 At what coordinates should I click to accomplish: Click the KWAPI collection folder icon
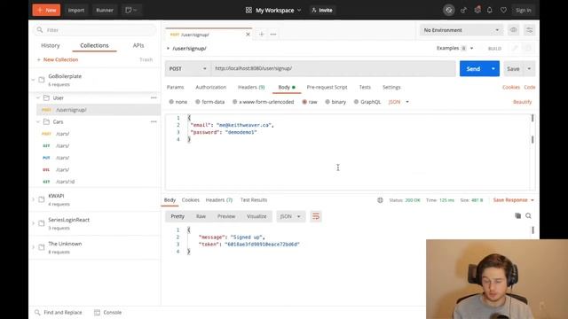tap(42, 199)
